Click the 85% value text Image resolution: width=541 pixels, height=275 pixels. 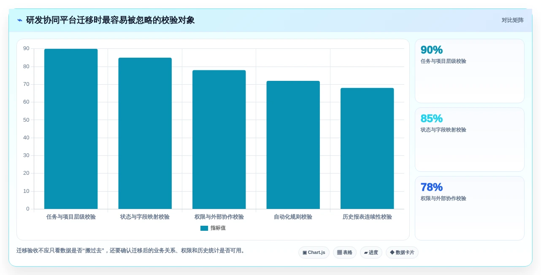pos(432,119)
